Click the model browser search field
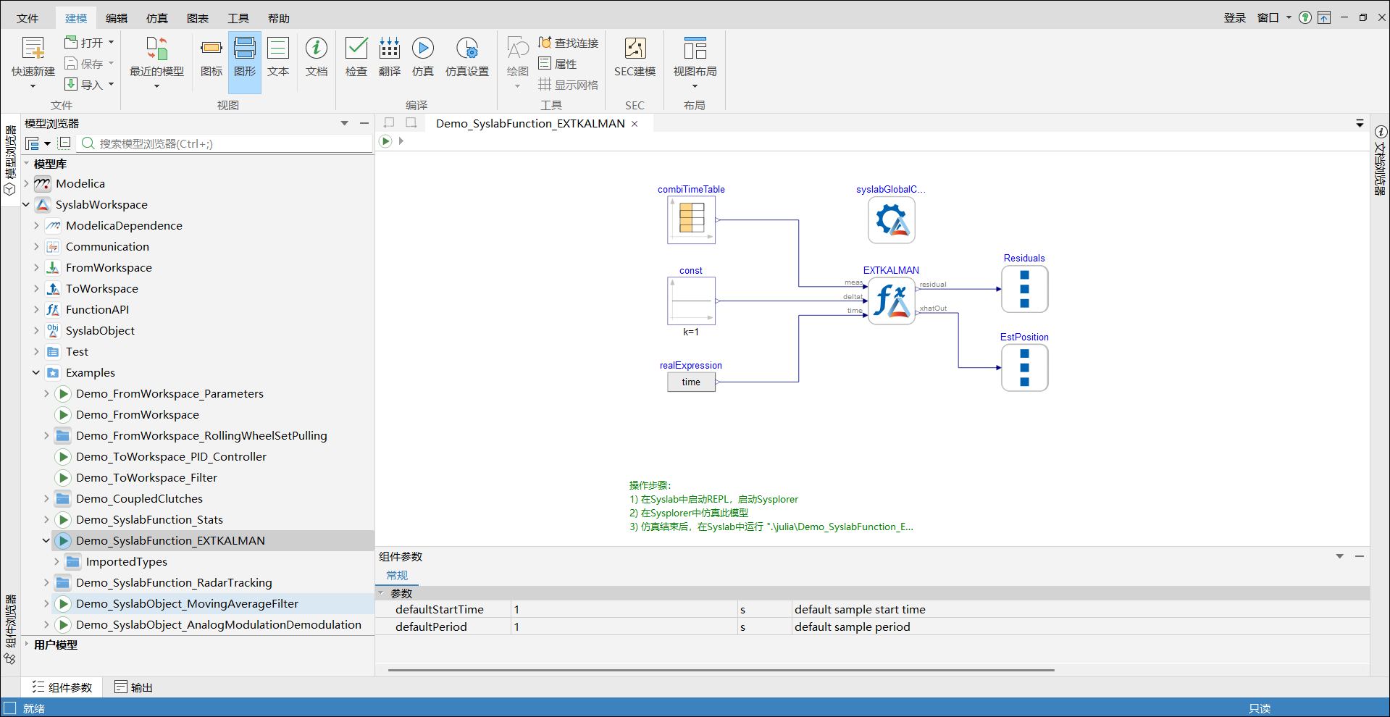 point(225,143)
